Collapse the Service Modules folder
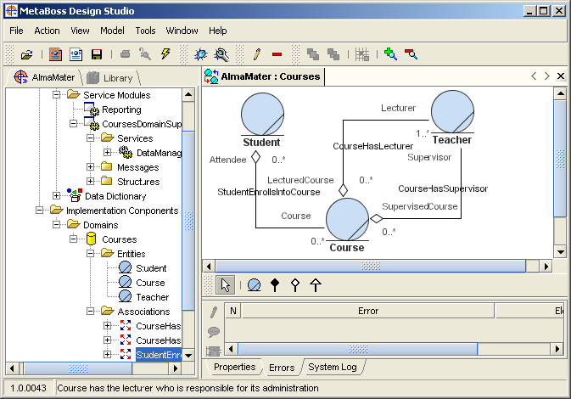The image size is (571, 399). 56,95
